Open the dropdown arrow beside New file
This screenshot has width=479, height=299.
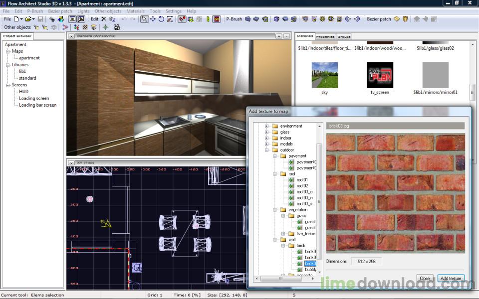point(21,19)
